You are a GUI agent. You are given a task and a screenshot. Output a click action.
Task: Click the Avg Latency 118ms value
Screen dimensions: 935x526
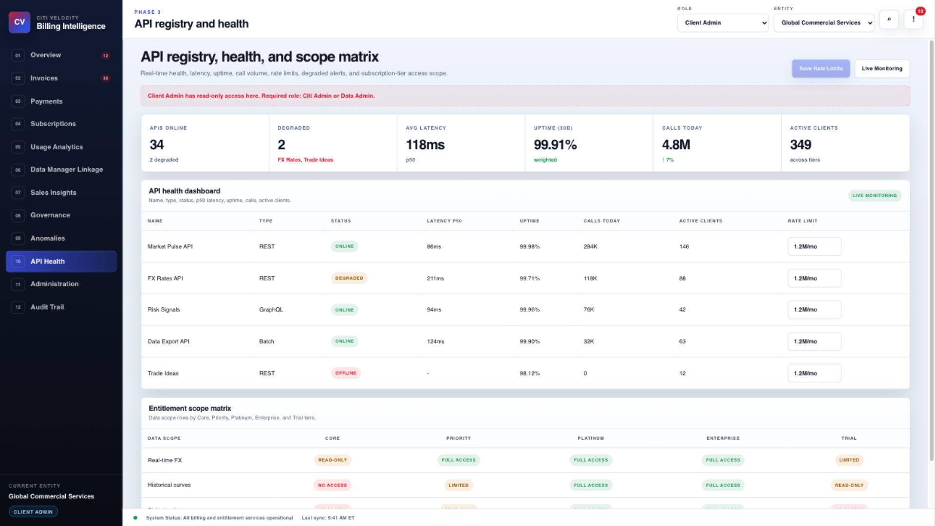click(x=425, y=145)
